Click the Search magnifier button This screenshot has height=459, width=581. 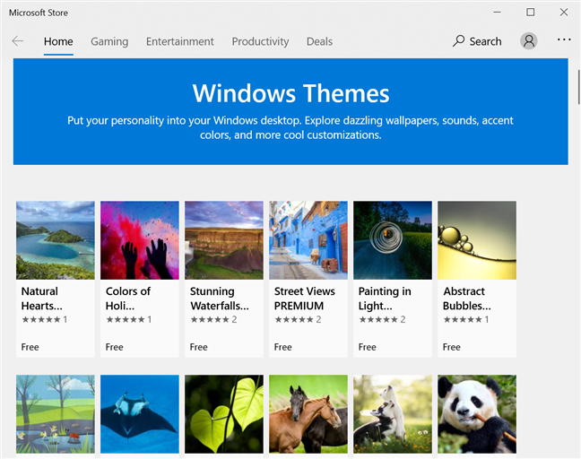(x=477, y=41)
